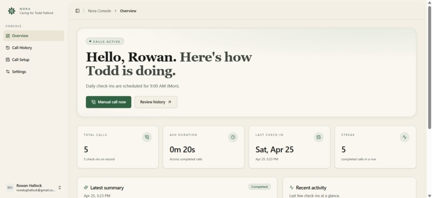Click the Sat, Apr 25 check-in date
This screenshot has height=198, width=432.
point(274,150)
